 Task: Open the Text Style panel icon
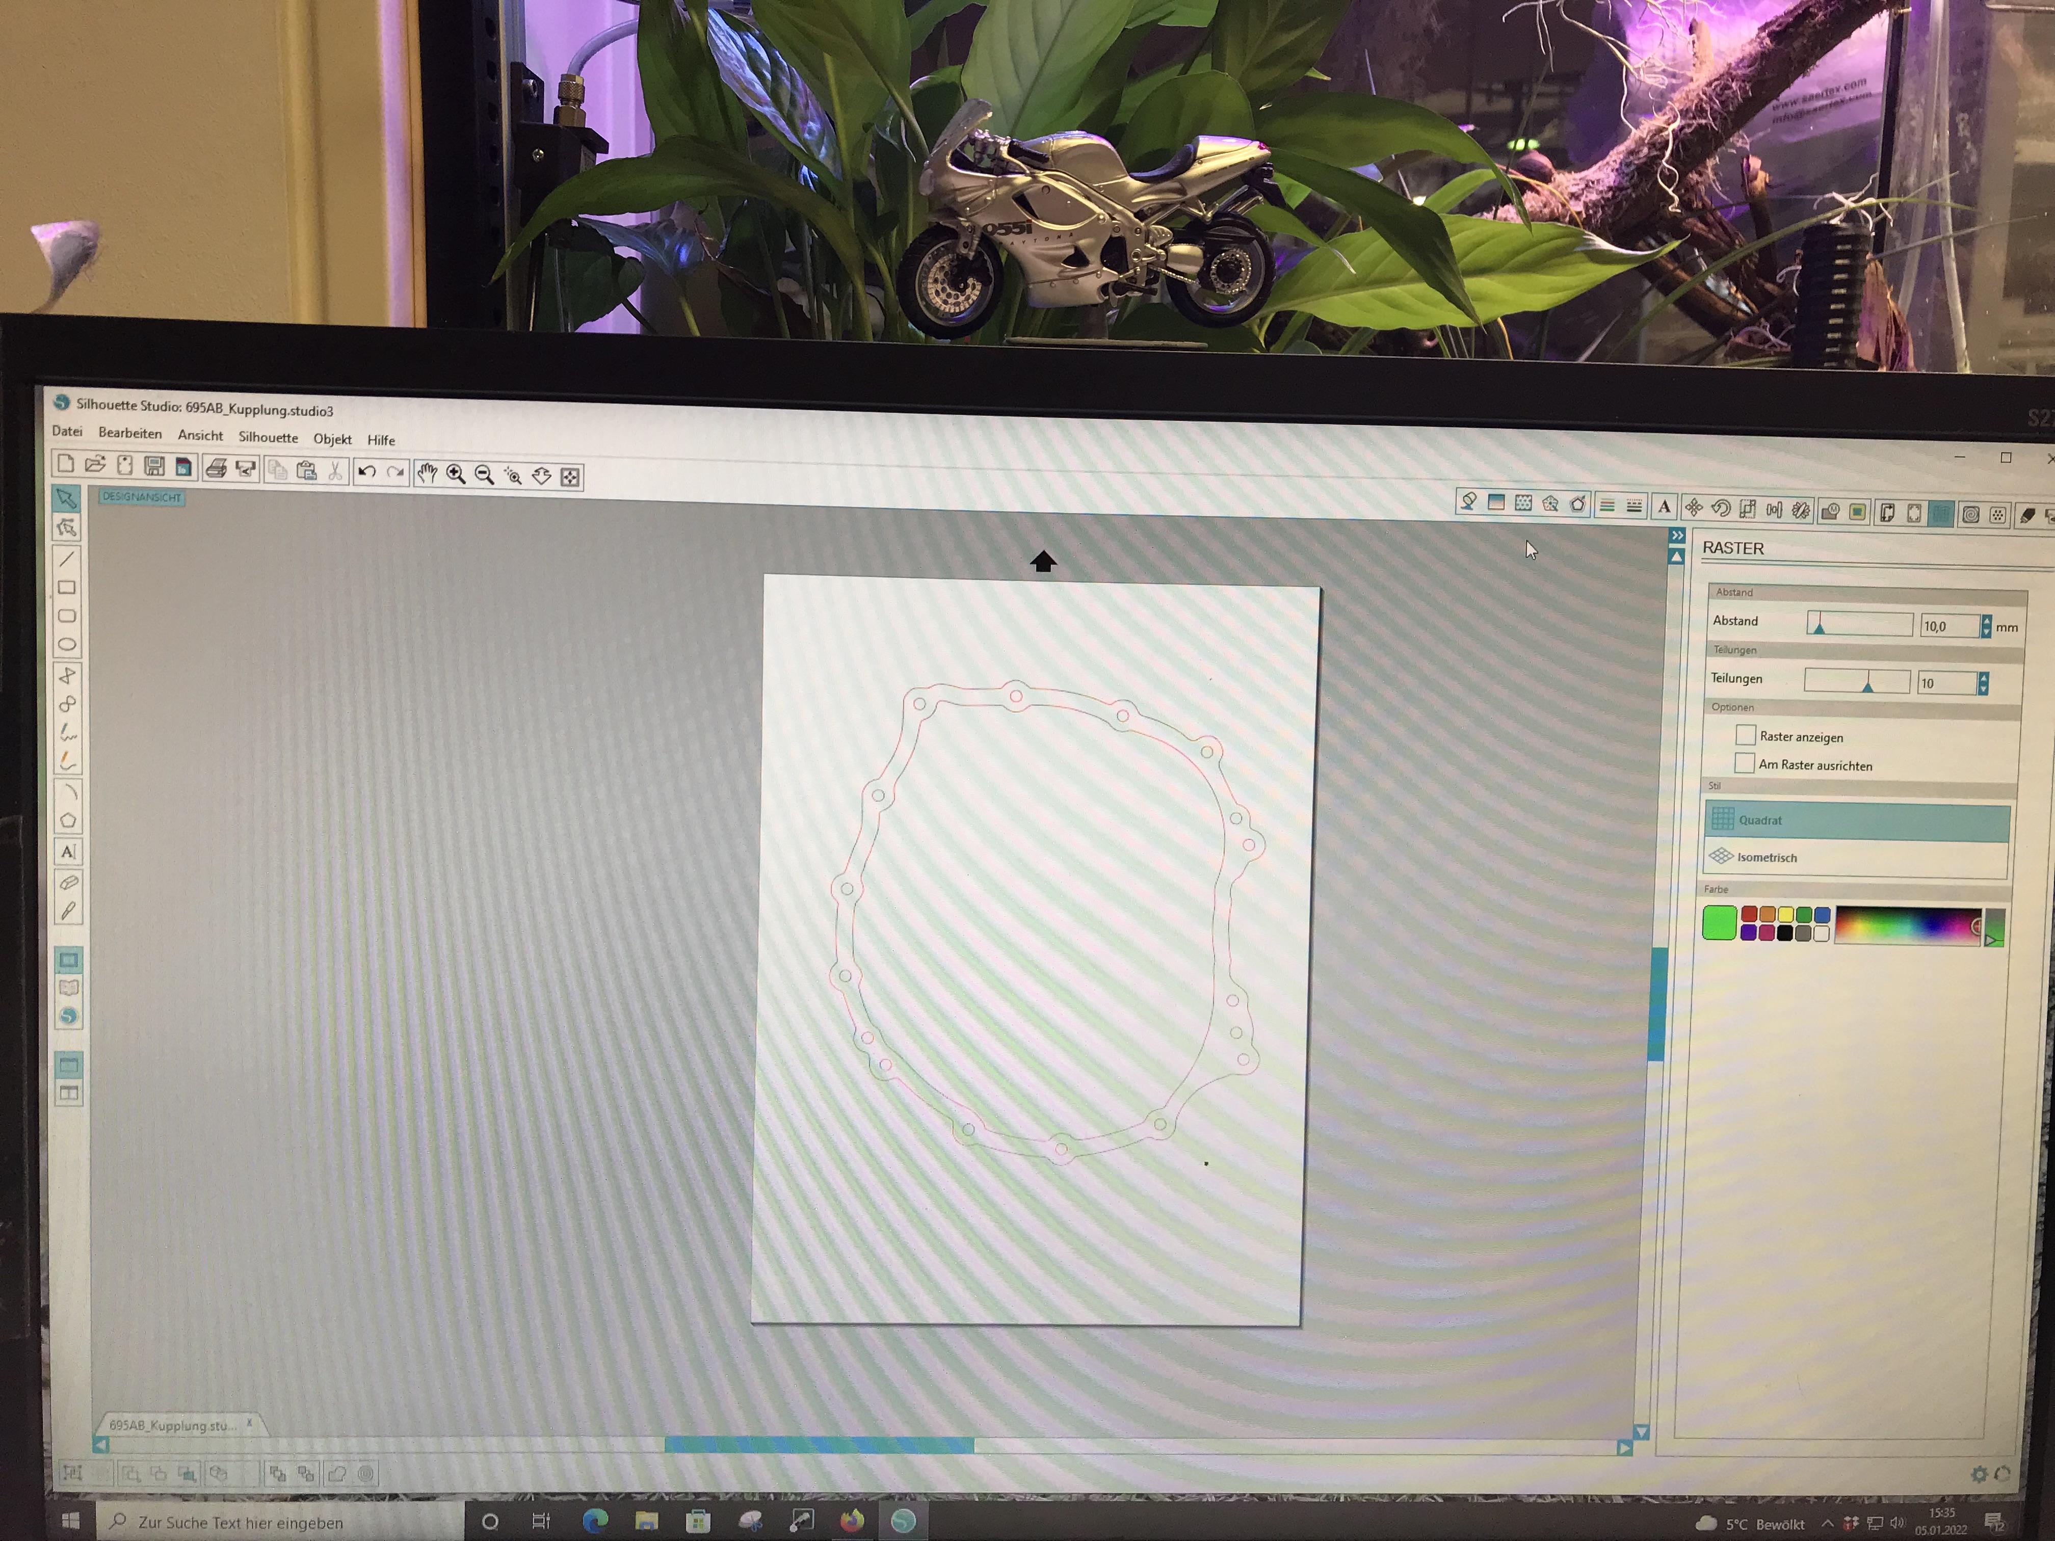1664,507
